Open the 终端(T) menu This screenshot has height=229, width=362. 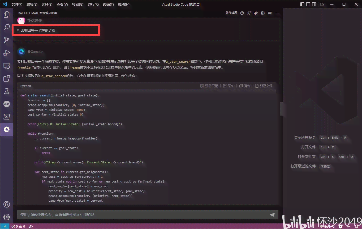pyautogui.click(x=108, y=5)
